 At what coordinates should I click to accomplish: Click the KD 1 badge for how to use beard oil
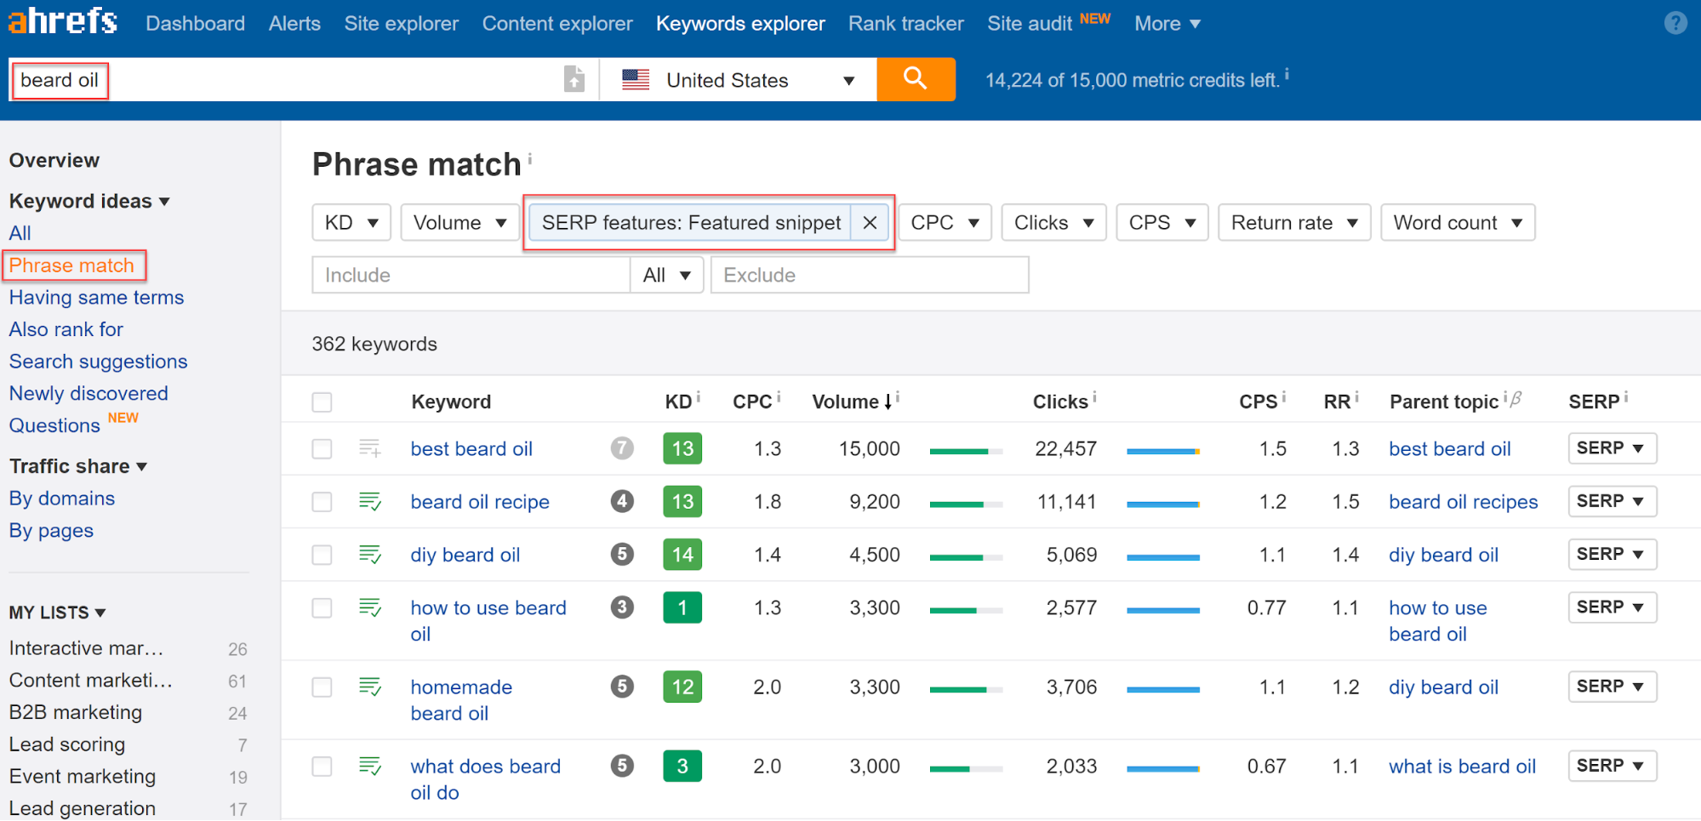click(x=682, y=607)
